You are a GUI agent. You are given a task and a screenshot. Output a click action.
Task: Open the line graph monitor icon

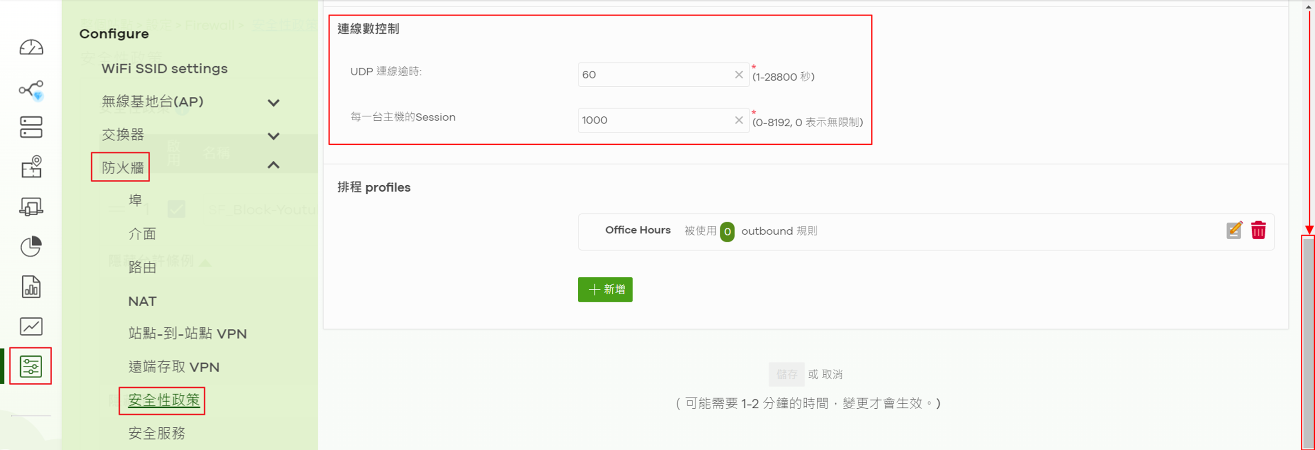(31, 326)
